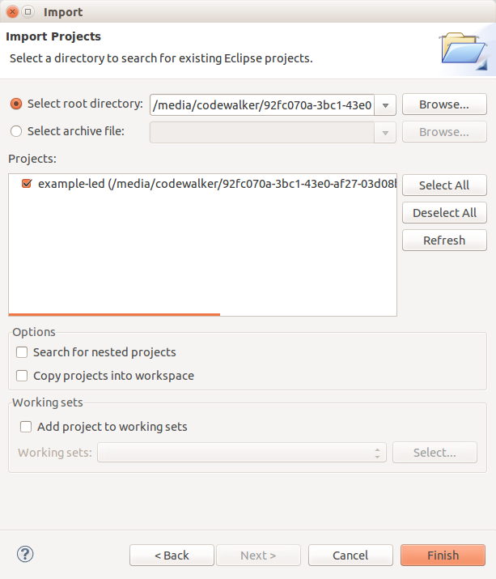Uncheck the example-led project checkbox

click(27, 185)
